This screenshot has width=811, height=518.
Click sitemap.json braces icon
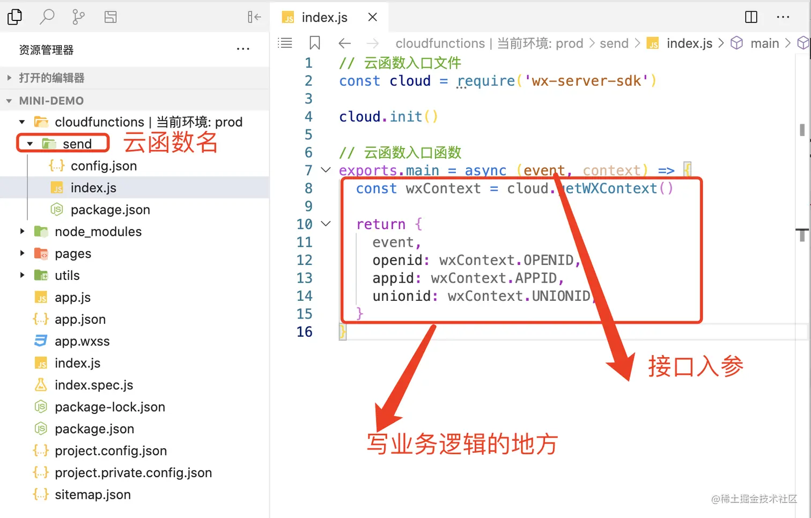pos(41,494)
